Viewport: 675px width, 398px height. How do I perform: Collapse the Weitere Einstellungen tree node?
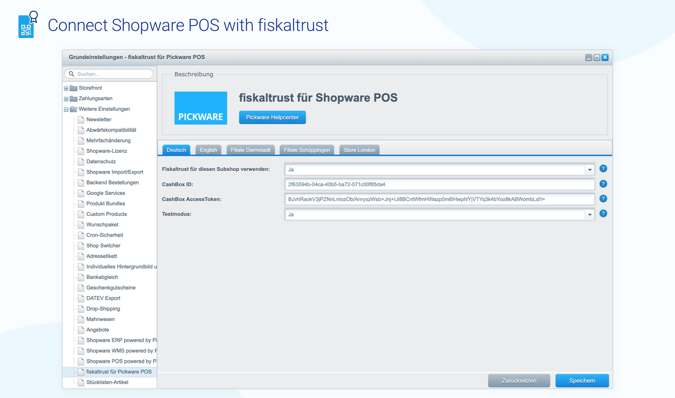click(66, 109)
